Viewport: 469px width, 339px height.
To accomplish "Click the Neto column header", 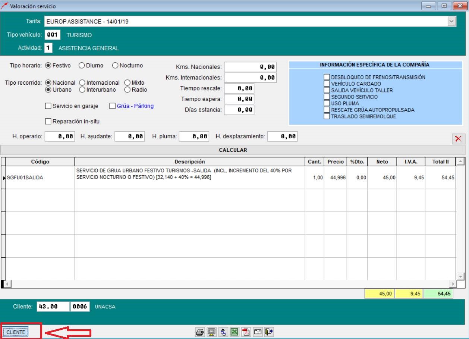I will [382, 161].
